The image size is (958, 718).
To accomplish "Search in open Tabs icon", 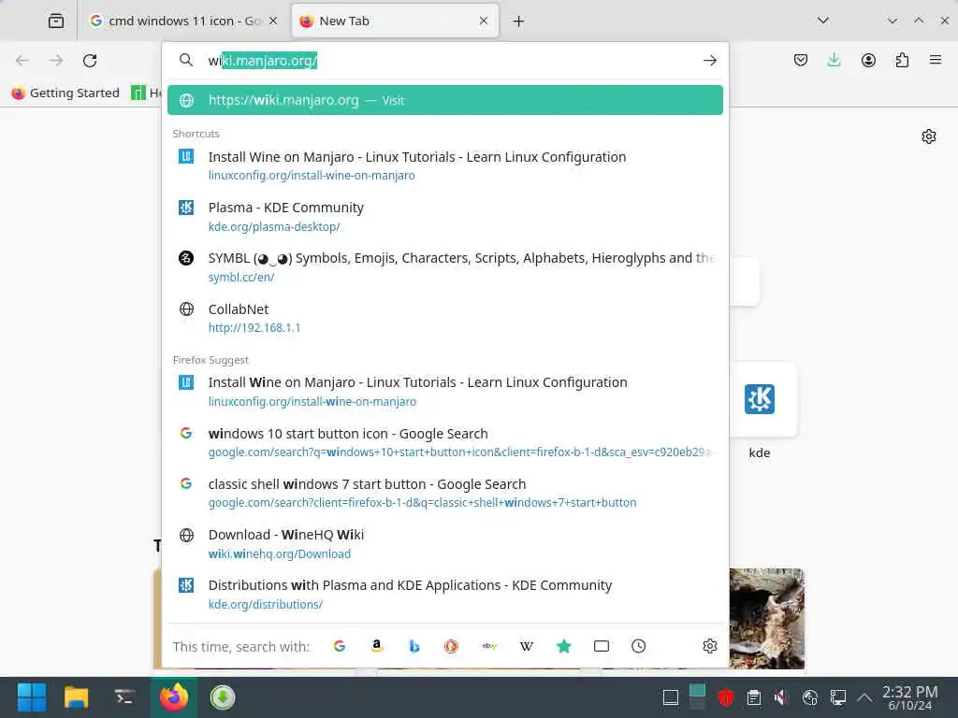I will pyautogui.click(x=602, y=646).
